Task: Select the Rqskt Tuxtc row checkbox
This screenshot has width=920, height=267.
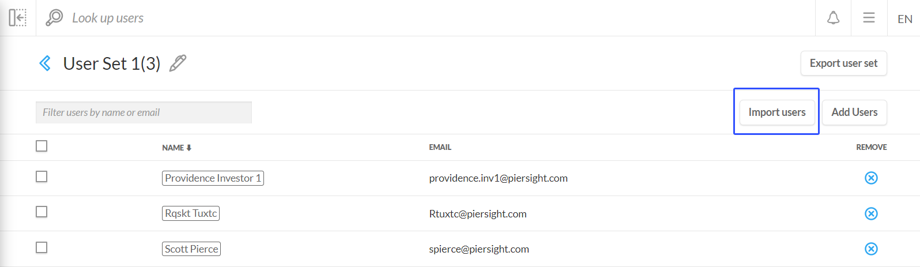Action: [42, 212]
